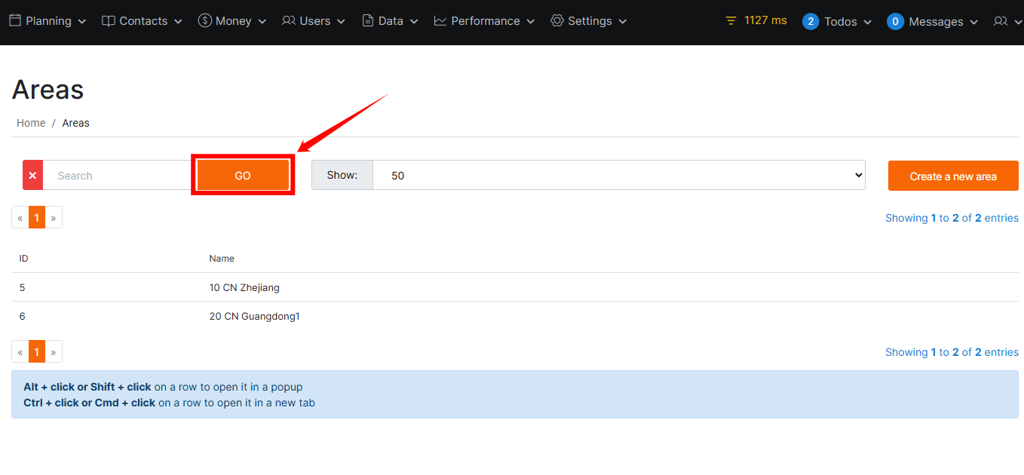Viewport: 1024px width, 475px height.
Task: Open the Show 50 entries selector
Action: coord(618,175)
